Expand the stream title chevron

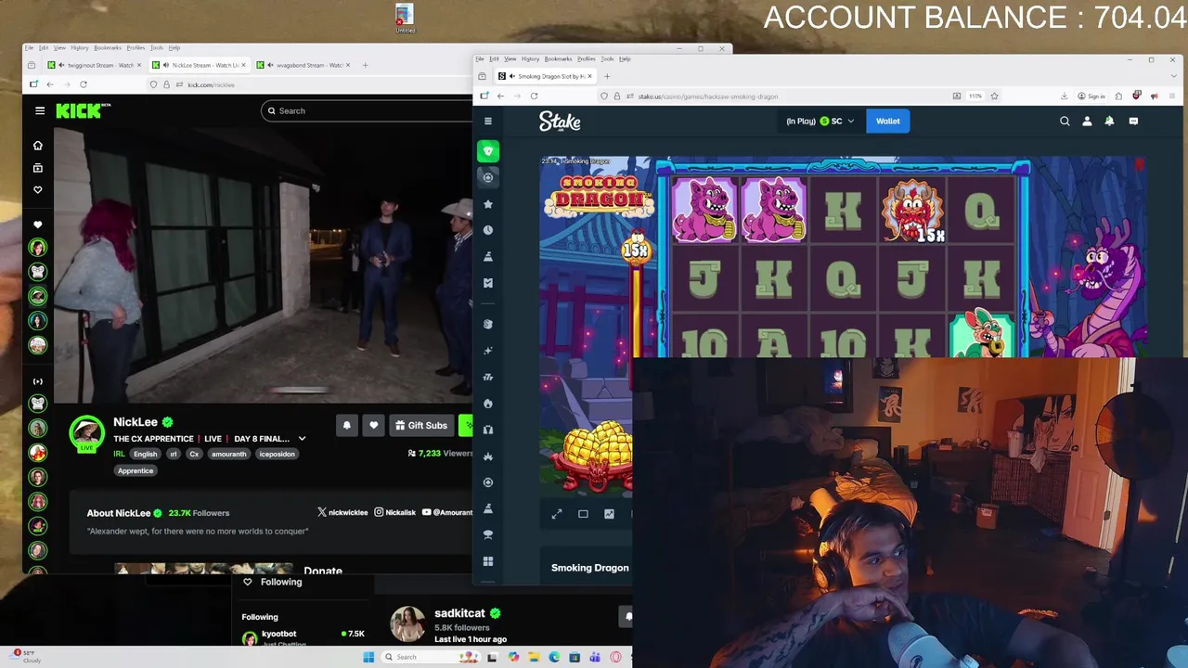click(302, 439)
